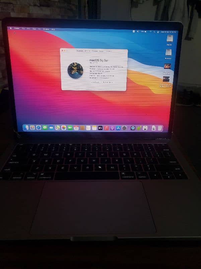Screen dimensions: 201x269
Task: Click the macOS Big Sur logo image
Action: [x=75, y=71]
